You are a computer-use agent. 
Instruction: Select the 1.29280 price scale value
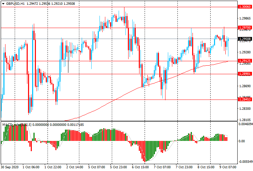[245, 52]
